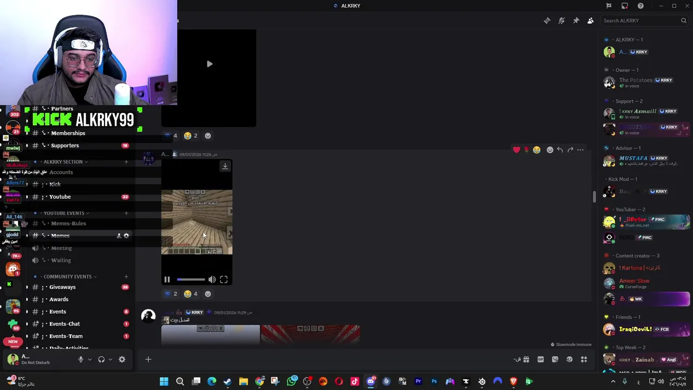Viewport: 693px width, 390px height.
Task: Click inside the Search ALKRKY field
Action: coord(644,21)
